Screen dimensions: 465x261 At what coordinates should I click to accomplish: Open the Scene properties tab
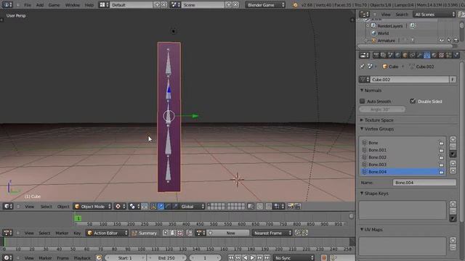click(391, 55)
